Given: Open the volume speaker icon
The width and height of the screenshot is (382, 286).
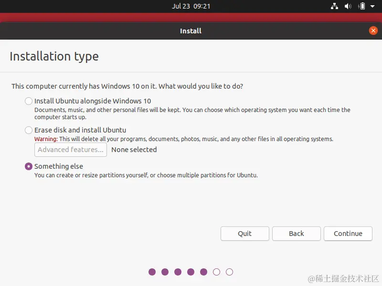Looking at the screenshot, I should [x=348, y=6].
